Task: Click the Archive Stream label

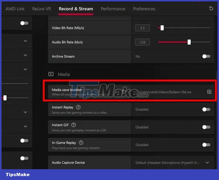Action: pyautogui.click(x=63, y=56)
